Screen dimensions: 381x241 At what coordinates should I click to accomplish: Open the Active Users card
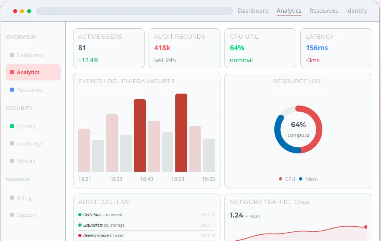pyautogui.click(x=109, y=48)
